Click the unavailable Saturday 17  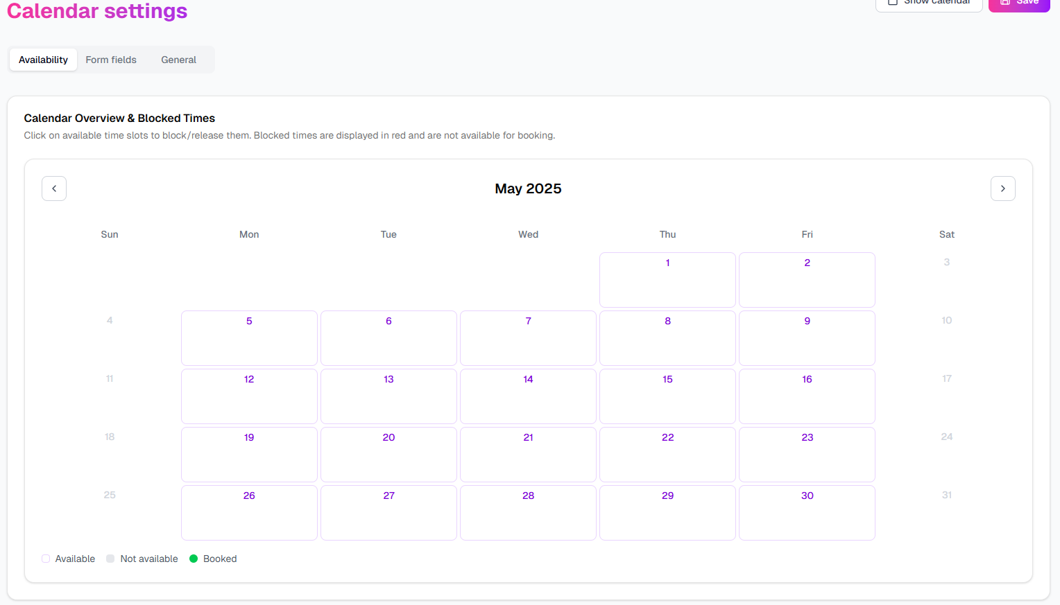[946, 378]
